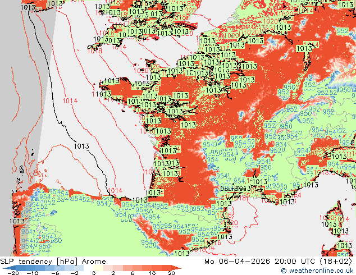Click the '-20' legend scale label

point(13,273)
